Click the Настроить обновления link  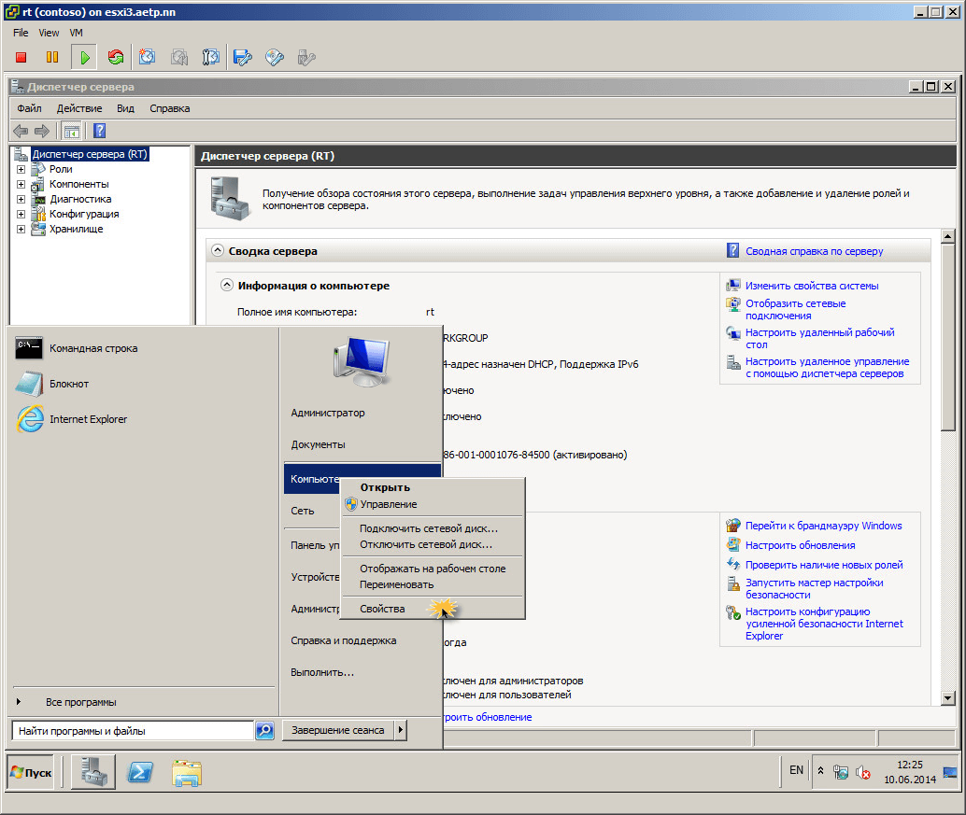coord(801,545)
